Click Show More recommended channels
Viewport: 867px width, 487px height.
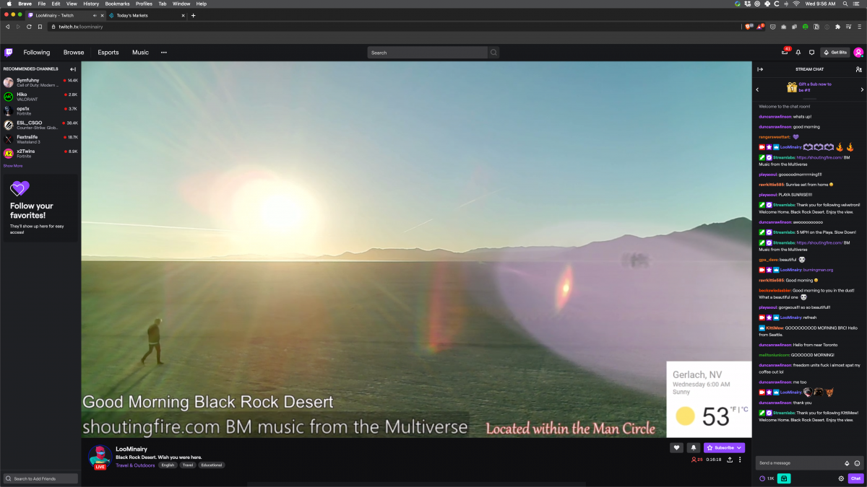point(13,166)
